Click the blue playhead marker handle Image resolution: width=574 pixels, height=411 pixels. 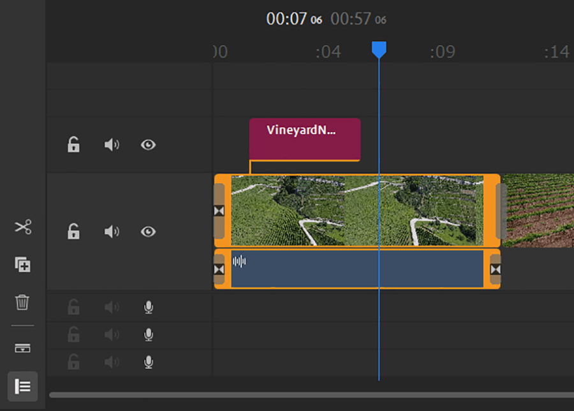point(379,50)
